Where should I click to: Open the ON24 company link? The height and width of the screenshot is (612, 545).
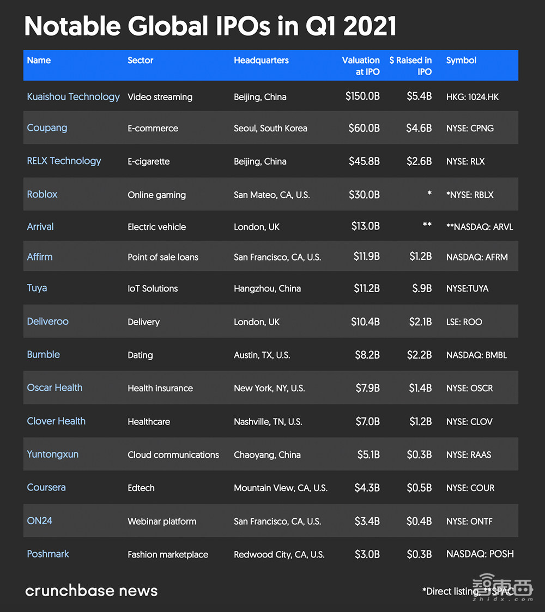point(40,521)
